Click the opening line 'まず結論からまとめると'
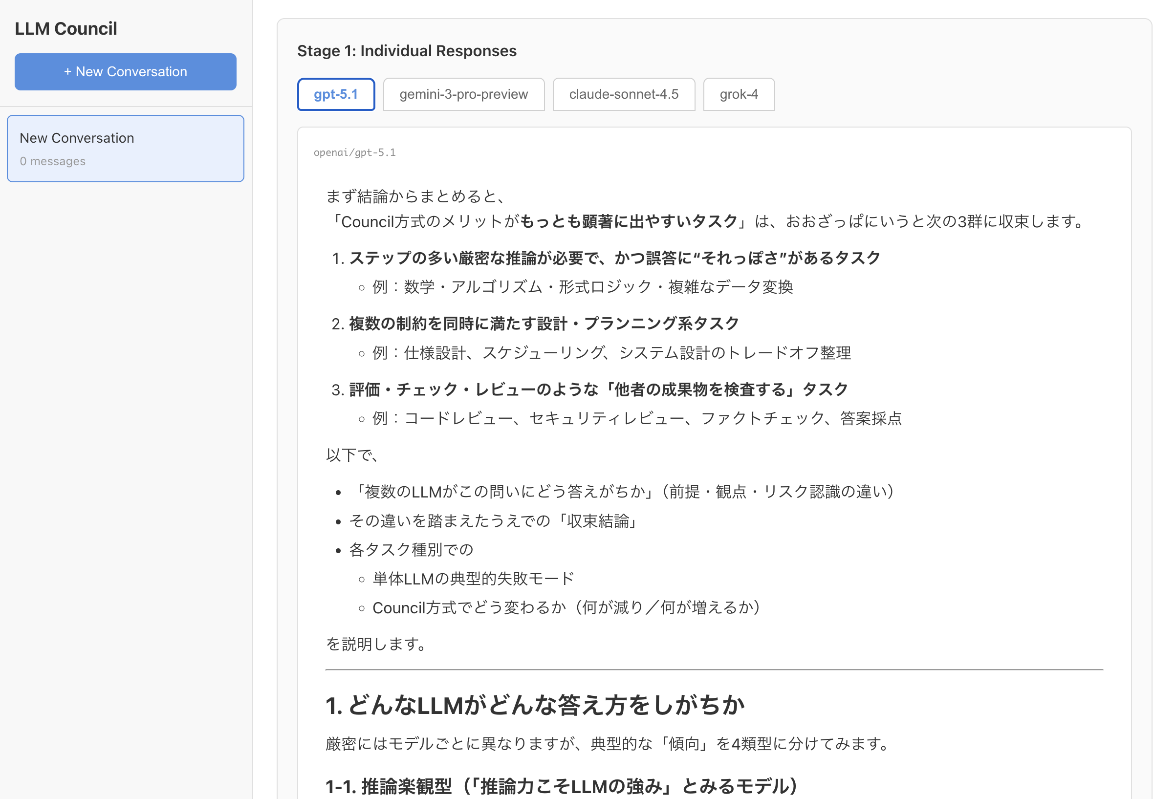 point(415,196)
